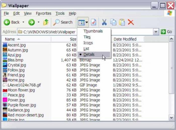Screen dimensions: 176x130
Task: Click the Cut scissors icon
Action: pos(104,22)
